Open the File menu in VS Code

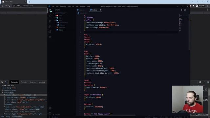coord(53,7)
